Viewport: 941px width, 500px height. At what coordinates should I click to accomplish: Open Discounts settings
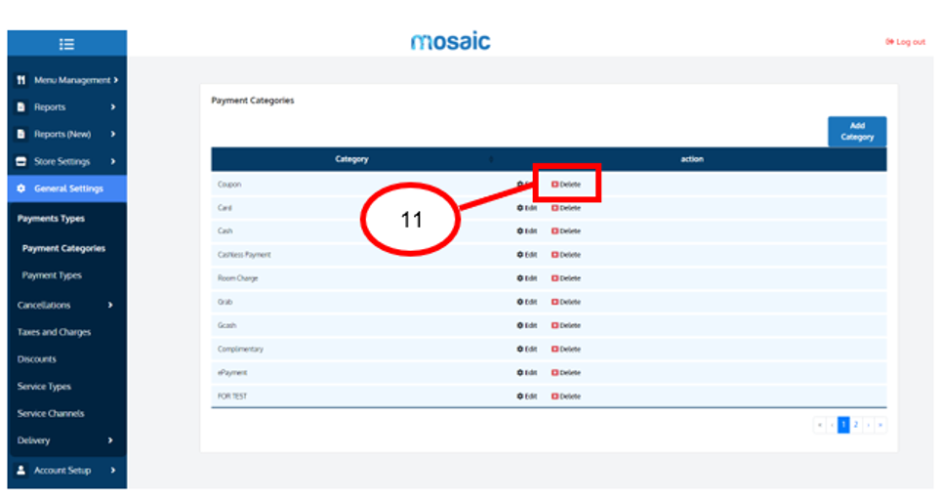(x=37, y=359)
